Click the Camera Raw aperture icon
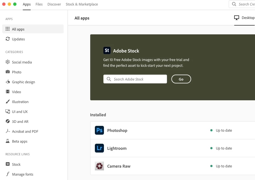This screenshot has width=255, height=180. (x=99, y=166)
